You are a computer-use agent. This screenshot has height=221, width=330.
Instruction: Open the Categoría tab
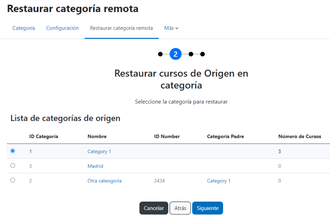pos(24,28)
